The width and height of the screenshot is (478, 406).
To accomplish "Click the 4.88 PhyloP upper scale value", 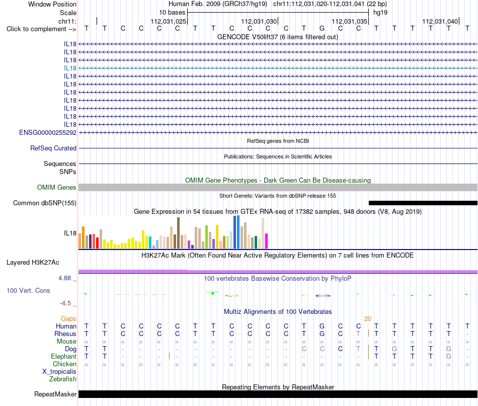I will coord(64,278).
